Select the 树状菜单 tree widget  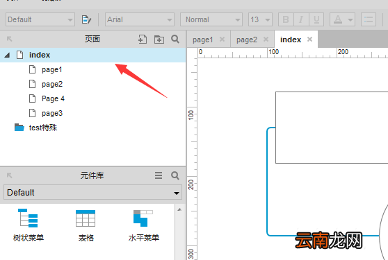(x=29, y=225)
